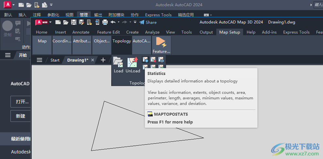
Task: Select the 精选应用 tab
Action: [186, 15]
